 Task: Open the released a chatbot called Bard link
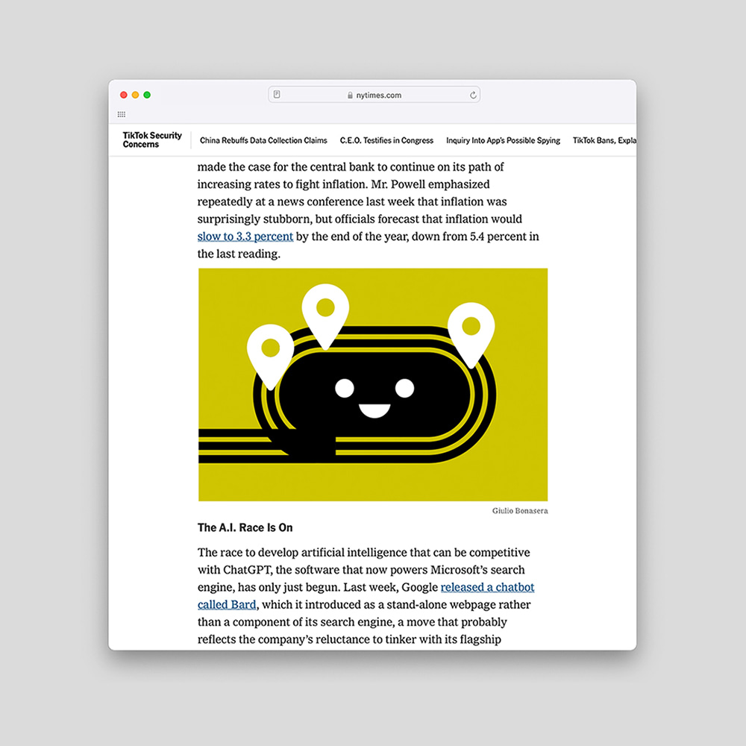487,587
